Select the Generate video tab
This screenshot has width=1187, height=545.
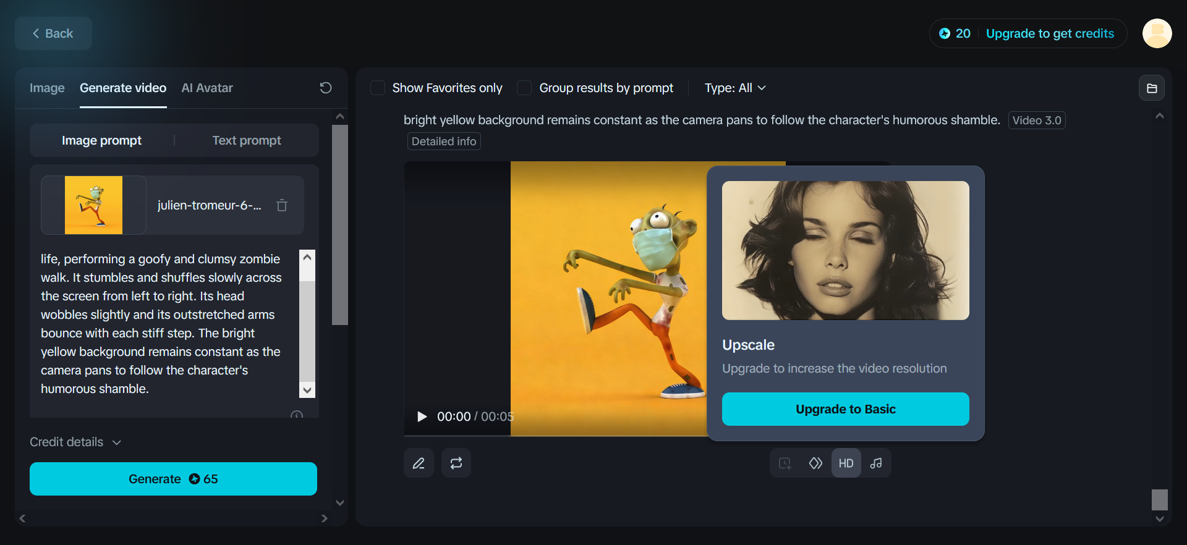(123, 88)
